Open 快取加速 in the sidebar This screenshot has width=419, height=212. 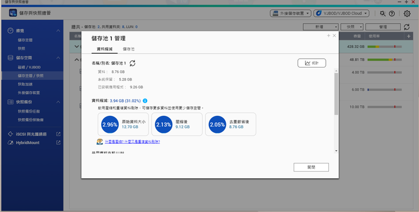(x=25, y=84)
